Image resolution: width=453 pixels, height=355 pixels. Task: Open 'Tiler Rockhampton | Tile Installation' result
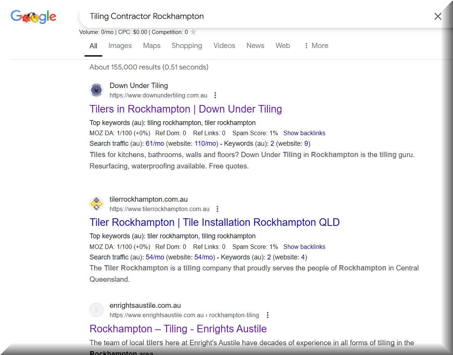(x=214, y=222)
